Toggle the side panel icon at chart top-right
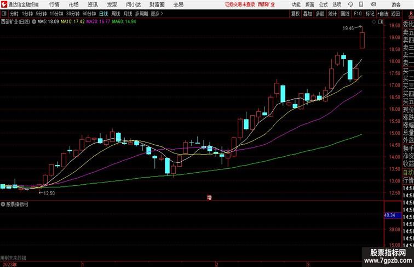 [x=381, y=22]
